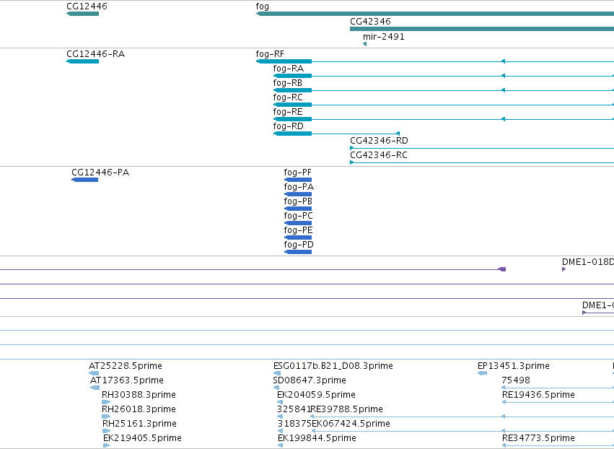The image size is (614, 449).
Task: Click EST EK219405.5prime label
Action: pyautogui.click(x=143, y=438)
